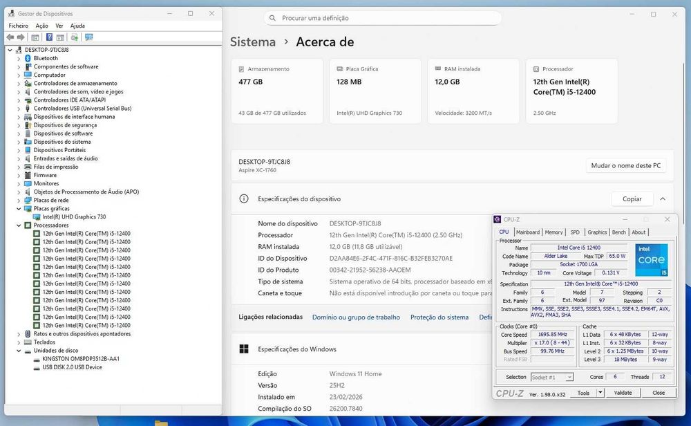
Task: Click the Tools button in CPU-Z
Action: pyautogui.click(x=583, y=393)
